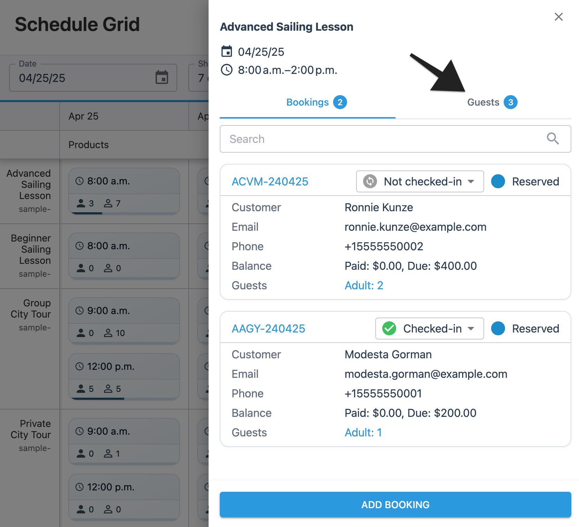Open Private City Tour 12:00 p.m. slot
This screenshot has height=527, width=579.
[124, 497]
